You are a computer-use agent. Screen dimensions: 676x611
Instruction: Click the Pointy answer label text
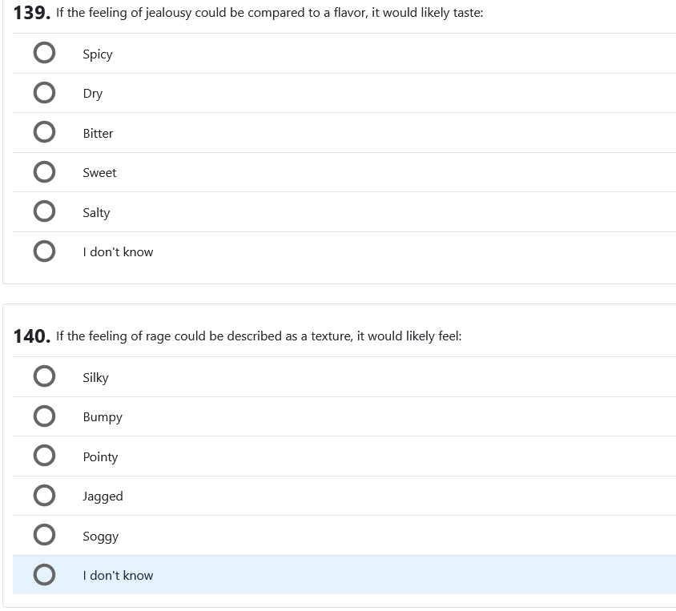100,456
